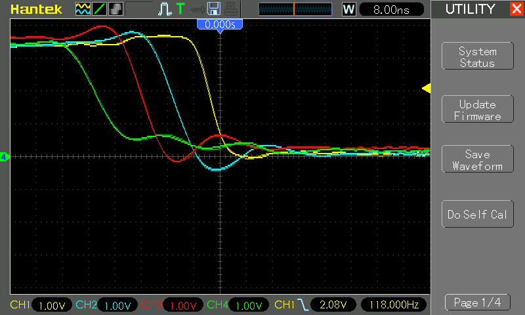The image size is (525, 315).
Task: Click the 0.000s trigger position marker
Action: 220,24
